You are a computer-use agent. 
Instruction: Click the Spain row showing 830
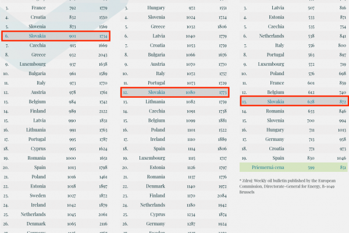point(294,158)
